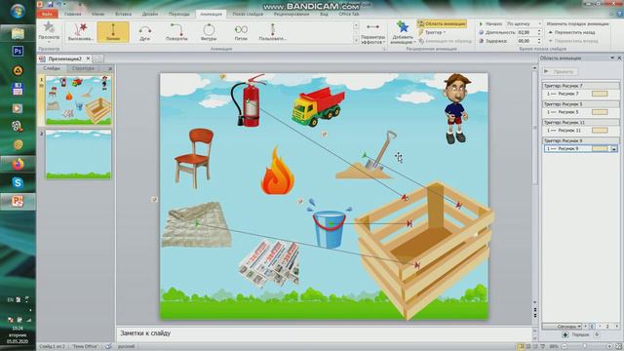This screenshot has width=624, height=351.
Task: Select slide 1 thumbnail
Action: tap(79, 100)
